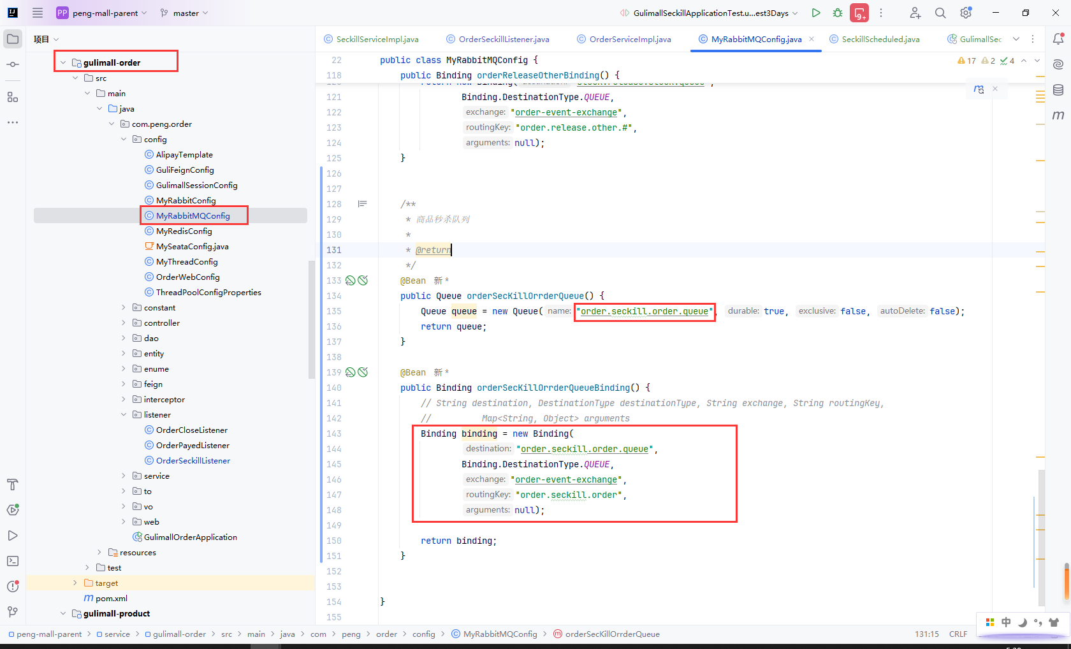The height and width of the screenshot is (649, 1071).
Task: Run GulimallSeckillApplicationTest configuration
Action: (x=815, y=13)
